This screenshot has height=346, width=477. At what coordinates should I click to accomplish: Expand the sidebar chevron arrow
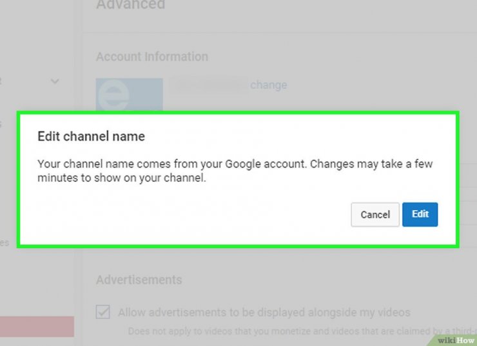(55, 82)
